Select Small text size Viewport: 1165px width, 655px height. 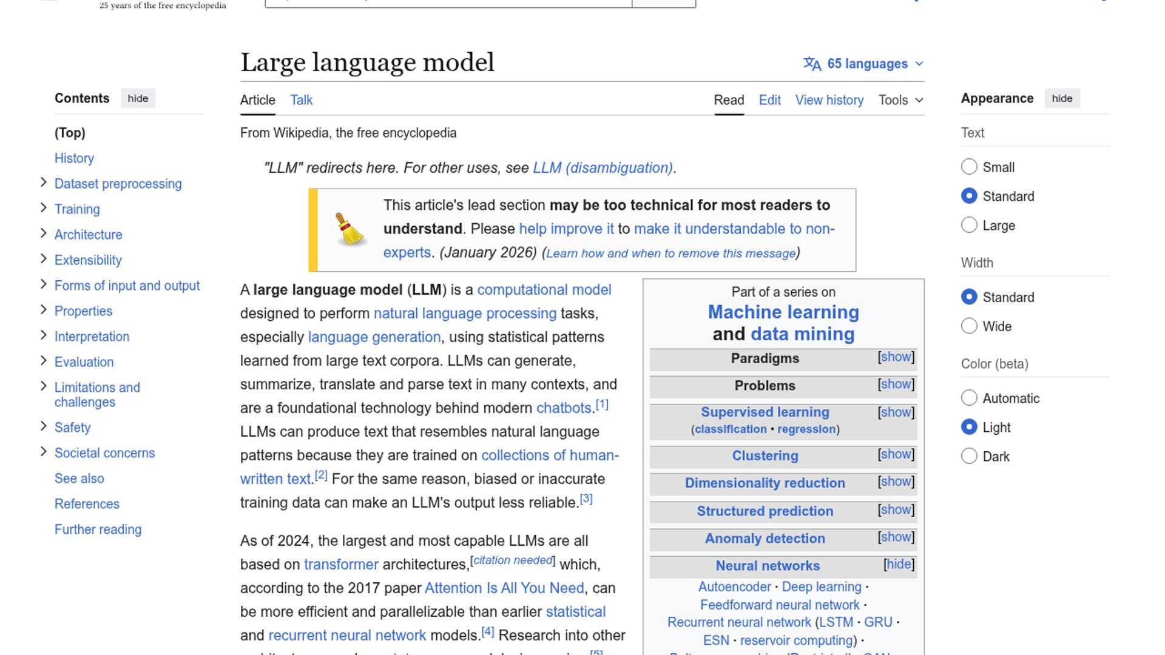tap(969, 167)
